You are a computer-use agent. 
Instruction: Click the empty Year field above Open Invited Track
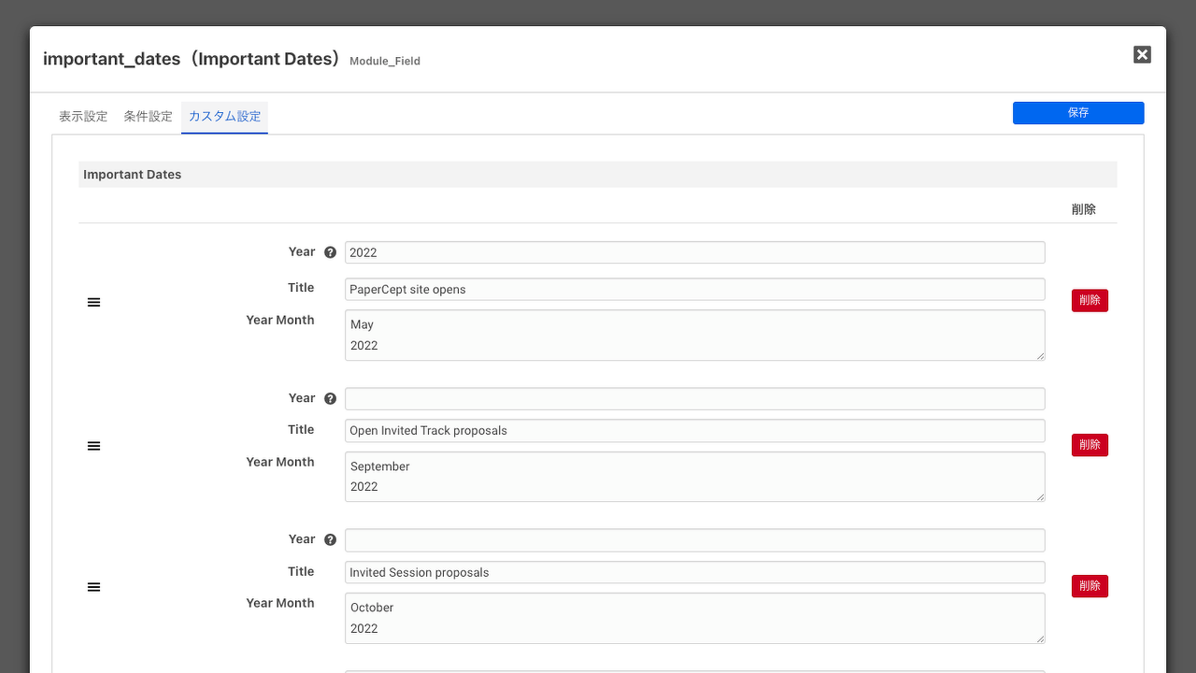coord(694,399)
